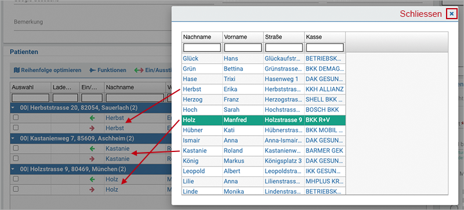The width and height of the screenshot is (464, 210).
Task: Sort dialog list by Kasse header
Action: pos(325,37)
